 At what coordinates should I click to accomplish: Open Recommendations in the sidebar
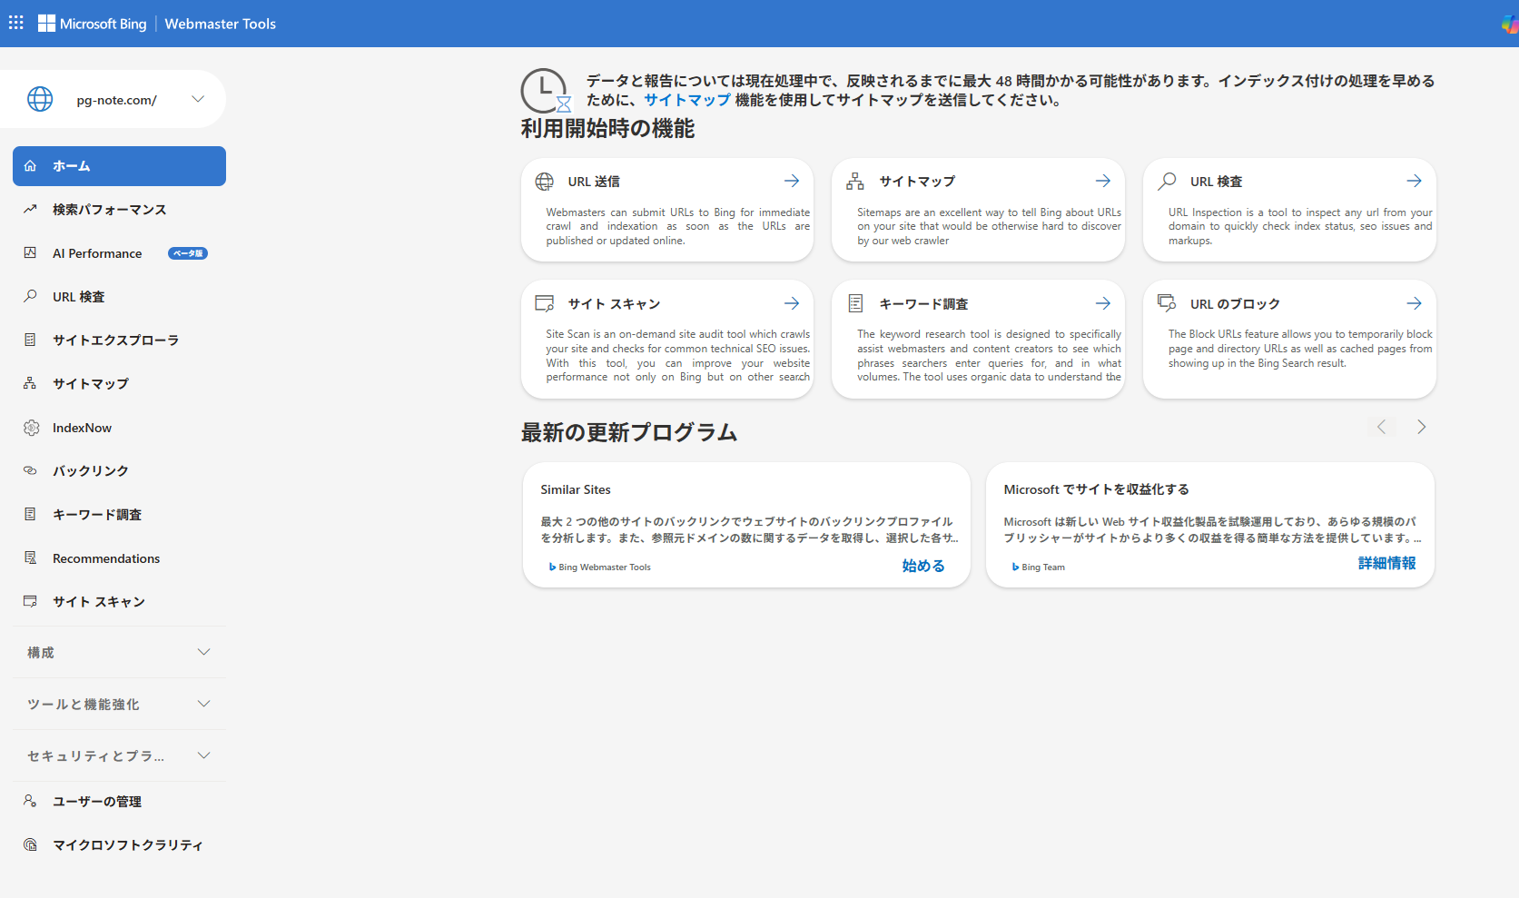tap(119, 558)
